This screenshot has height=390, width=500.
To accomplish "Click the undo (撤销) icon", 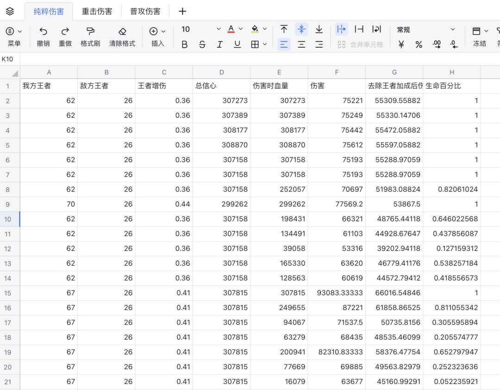I will point(43,31).
